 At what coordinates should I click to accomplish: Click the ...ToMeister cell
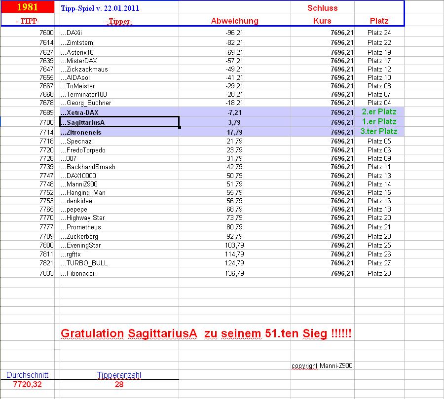(x=119, y=86)
